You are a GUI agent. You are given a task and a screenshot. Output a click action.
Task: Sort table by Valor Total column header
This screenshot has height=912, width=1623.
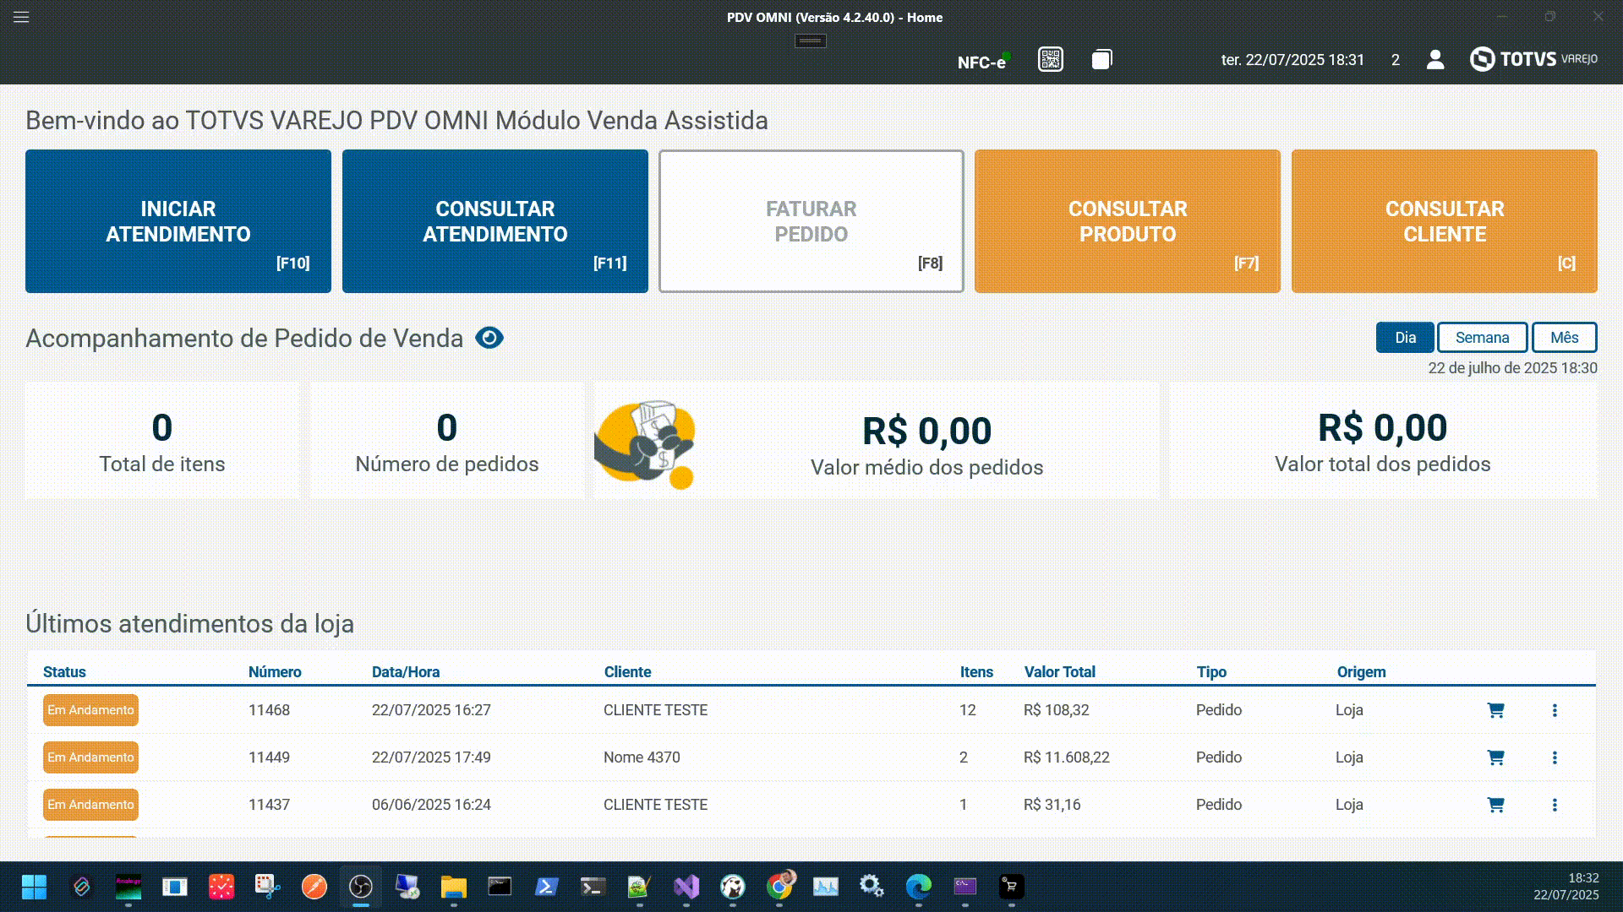(1059, 672)
